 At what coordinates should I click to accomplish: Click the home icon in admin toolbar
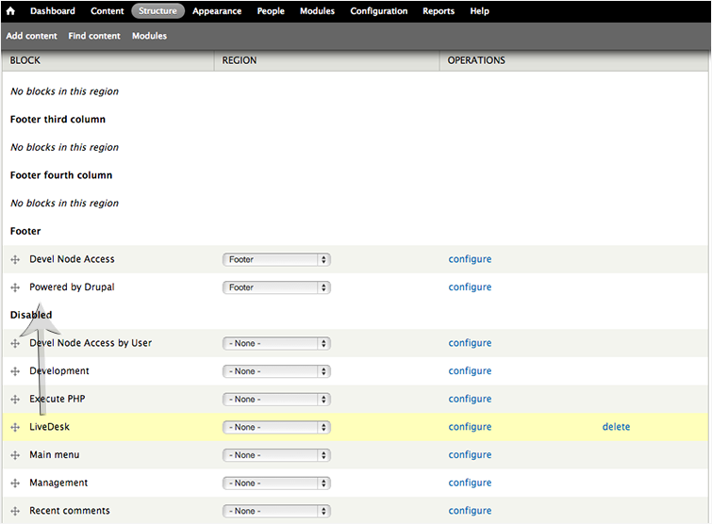click(x=11, y=11)
